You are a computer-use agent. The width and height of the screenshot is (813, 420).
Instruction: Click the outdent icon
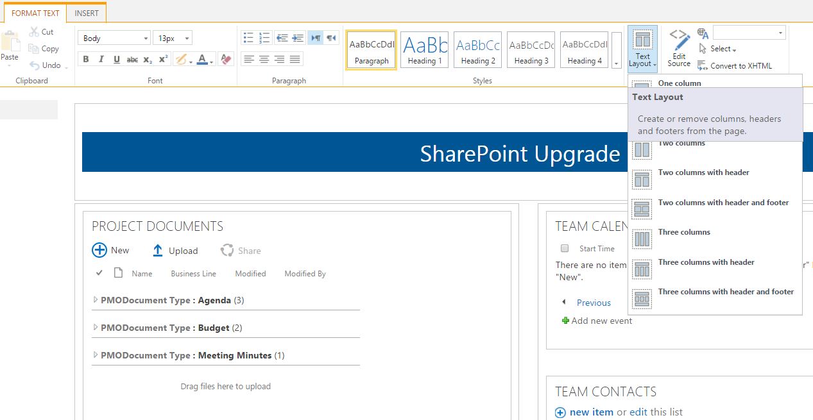click(x=282, y=38)
